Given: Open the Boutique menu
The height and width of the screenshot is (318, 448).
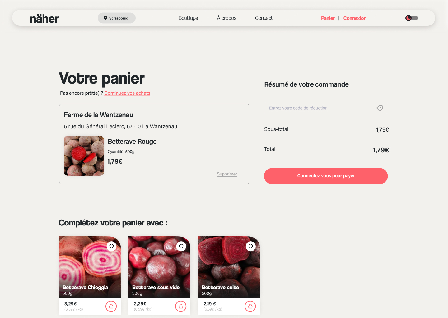Looking at the screenshot, I should click(188, 18).
